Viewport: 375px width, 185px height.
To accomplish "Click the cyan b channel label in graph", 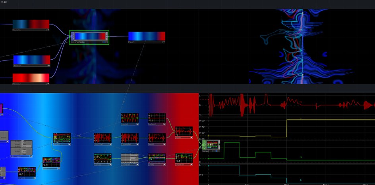I will [301, 180].
